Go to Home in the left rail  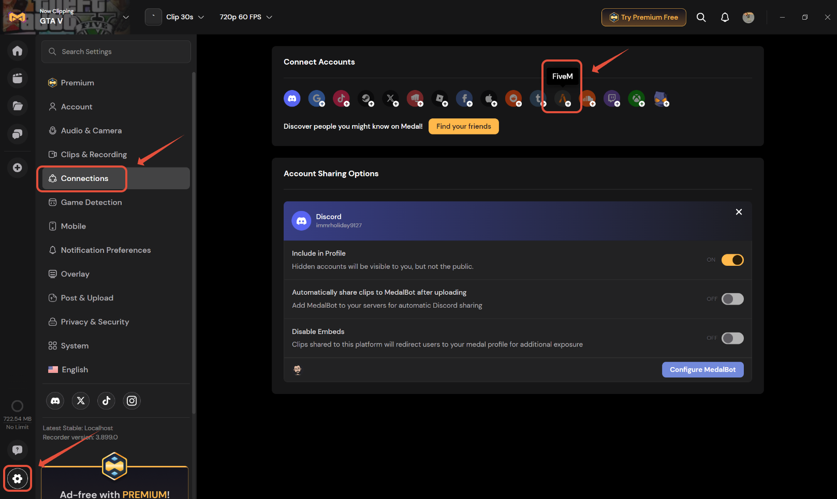[x=18, y=51]
